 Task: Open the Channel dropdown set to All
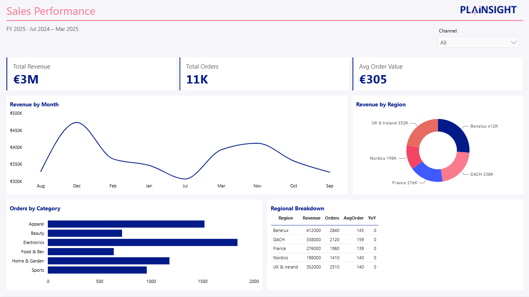478,42
